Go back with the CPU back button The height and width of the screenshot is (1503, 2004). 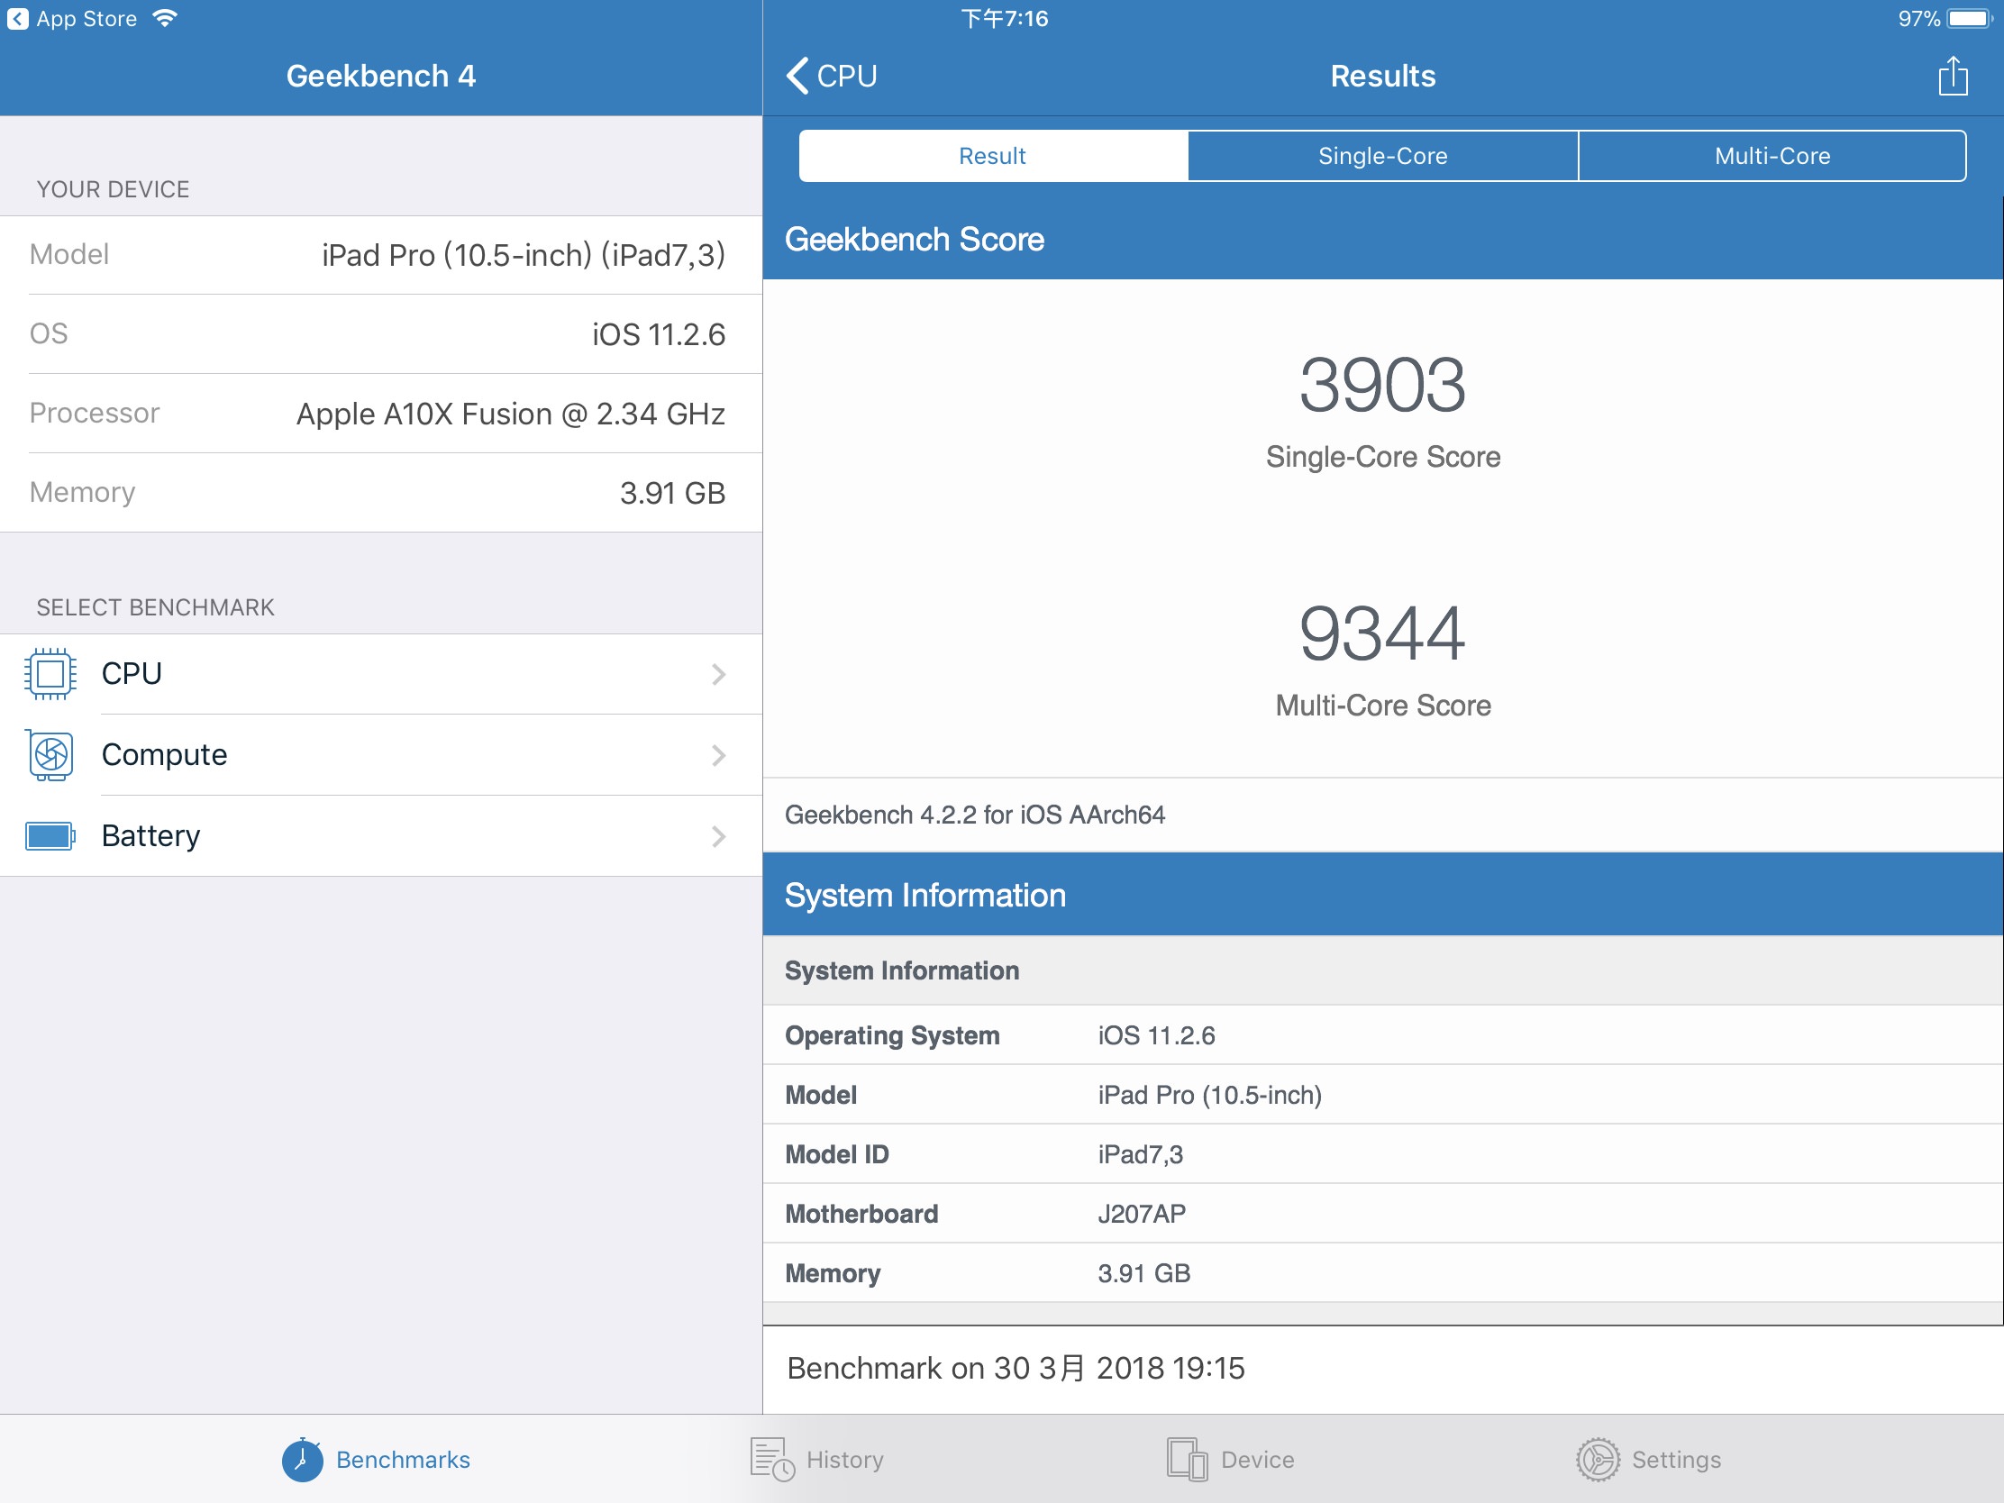click(832, 76)
